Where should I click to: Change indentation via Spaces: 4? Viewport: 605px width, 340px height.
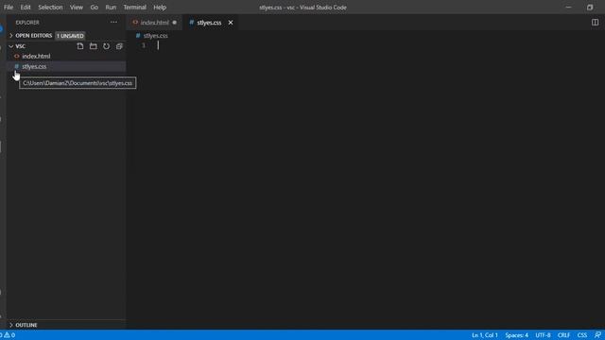coord(517,335)
